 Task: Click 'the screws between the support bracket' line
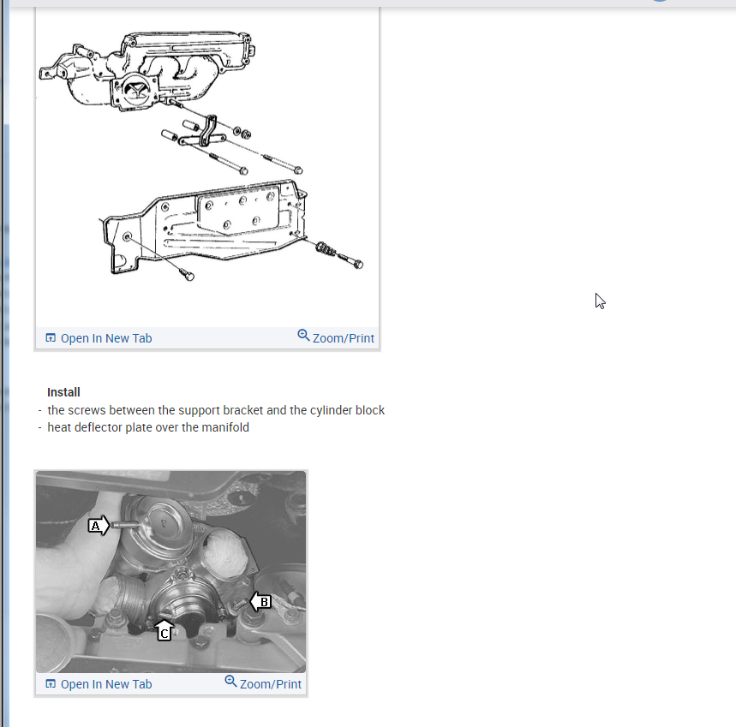coord(216,410)
